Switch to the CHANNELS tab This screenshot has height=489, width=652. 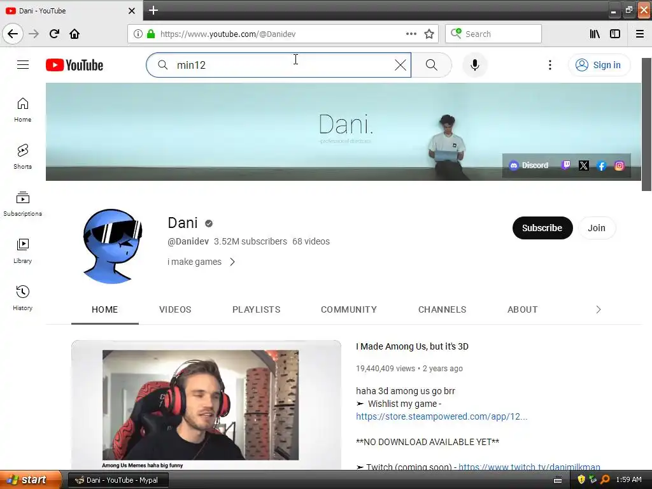click(442, 309)
